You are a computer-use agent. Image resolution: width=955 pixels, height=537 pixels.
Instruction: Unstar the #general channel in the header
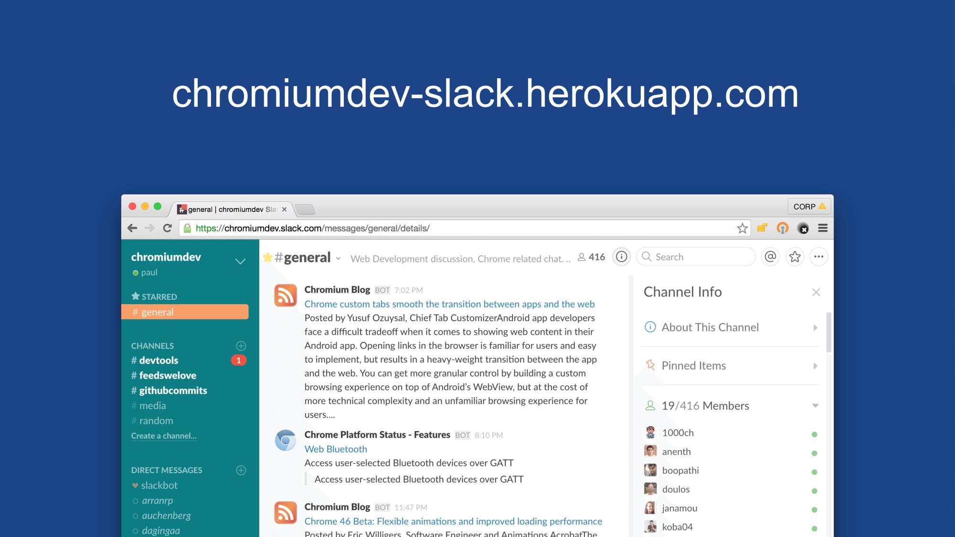pyautogui.click(x=267, y=258)
